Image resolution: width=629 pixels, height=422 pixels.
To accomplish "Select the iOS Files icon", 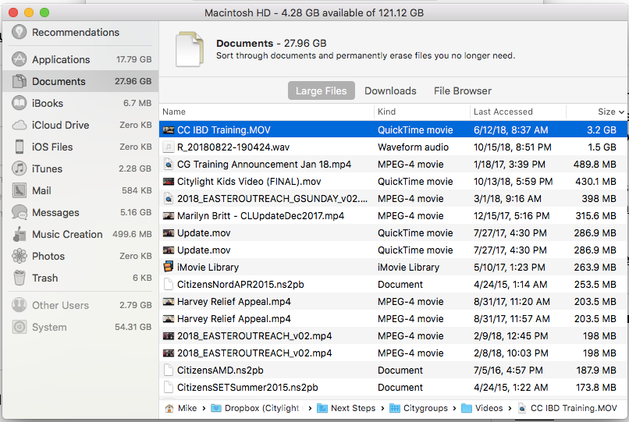I will [20, 147].
